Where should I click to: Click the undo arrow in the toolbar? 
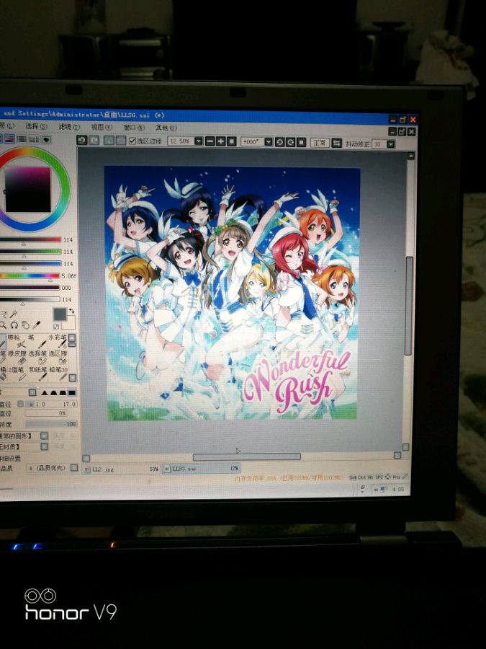point(81,141)
